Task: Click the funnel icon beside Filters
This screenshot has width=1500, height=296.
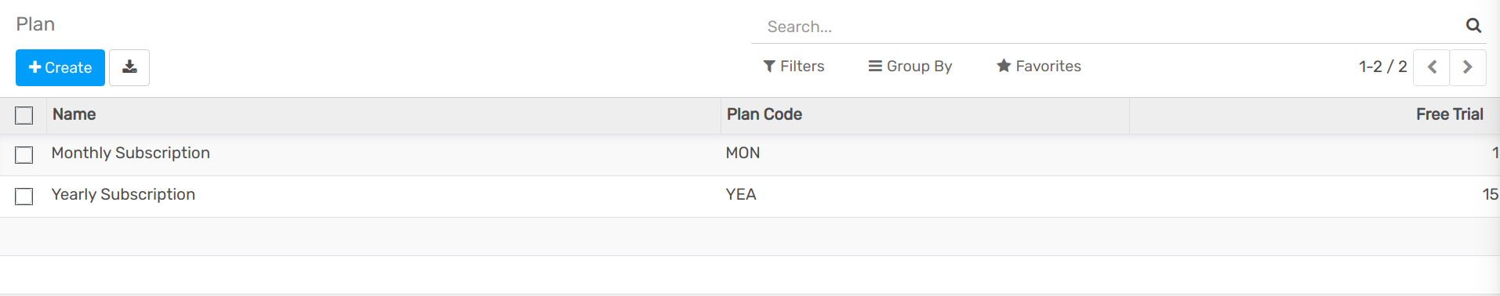Action: coord(769,67)
